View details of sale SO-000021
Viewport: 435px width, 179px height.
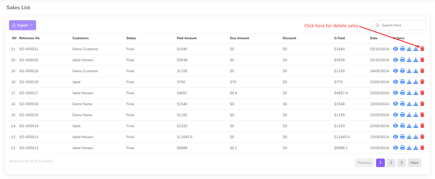coord(396,49)
